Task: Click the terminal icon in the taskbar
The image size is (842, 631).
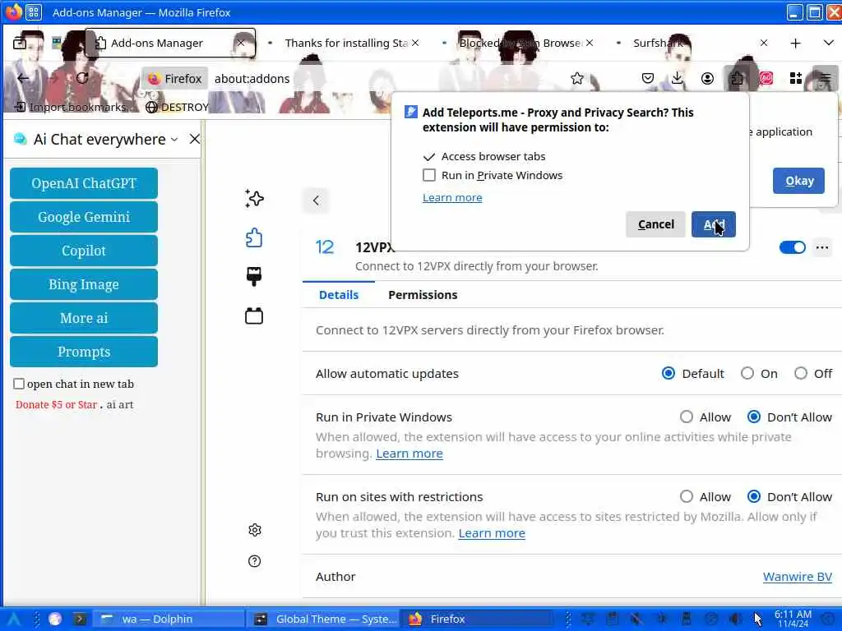Action: point(80,619)
